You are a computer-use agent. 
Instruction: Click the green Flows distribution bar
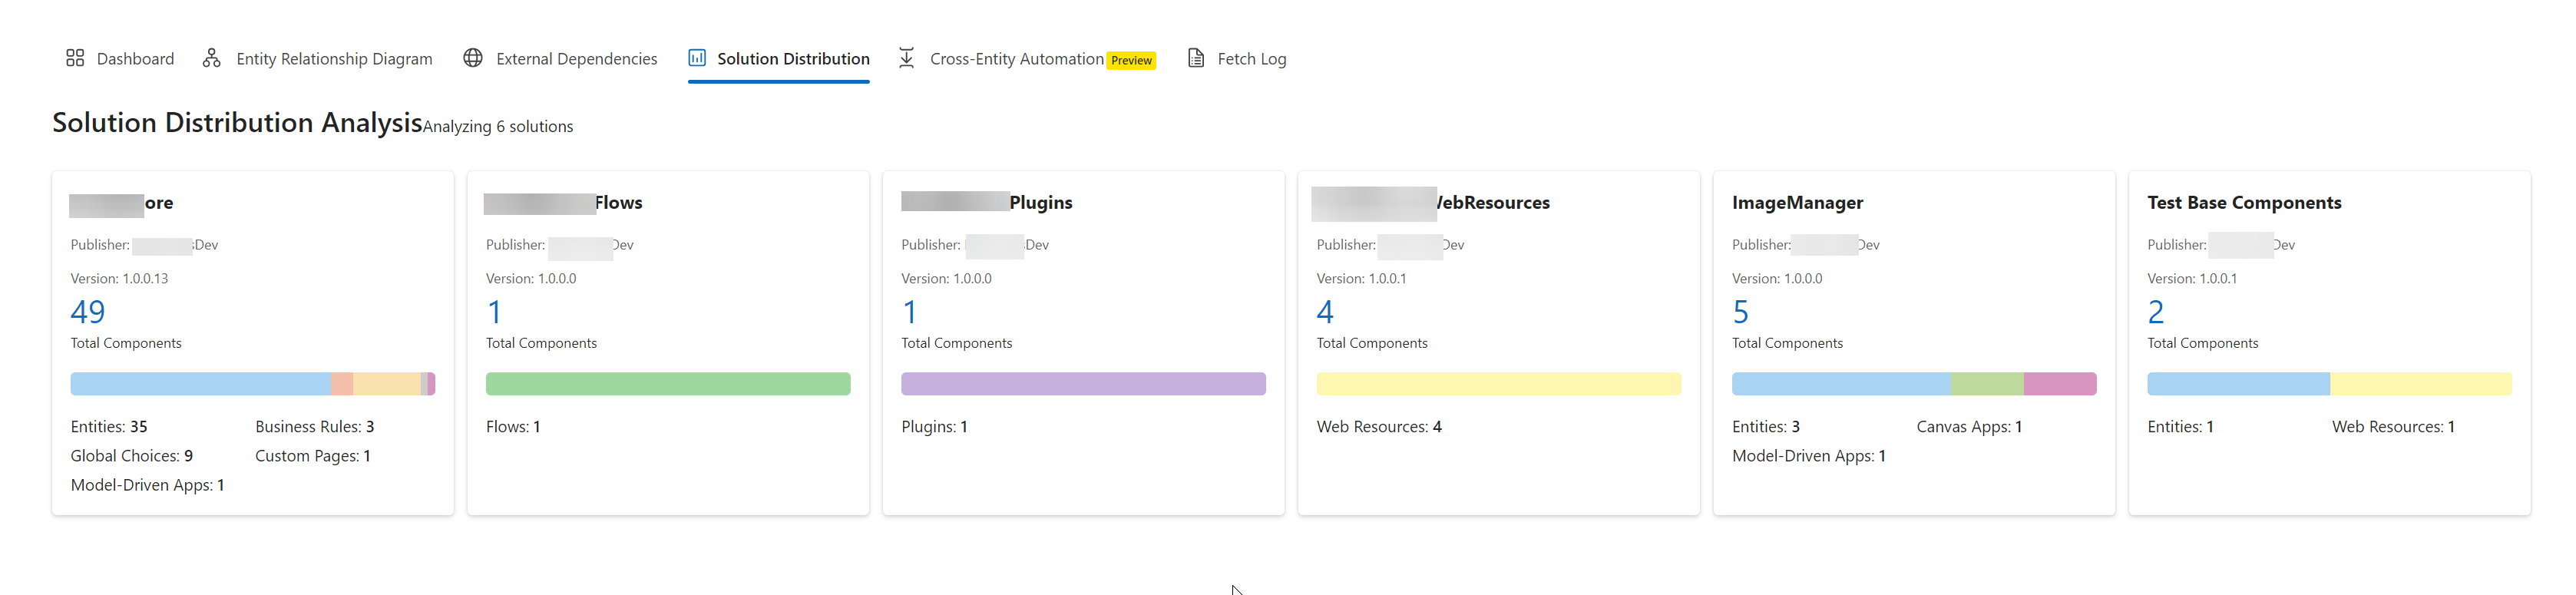click(x=668, y=384)
